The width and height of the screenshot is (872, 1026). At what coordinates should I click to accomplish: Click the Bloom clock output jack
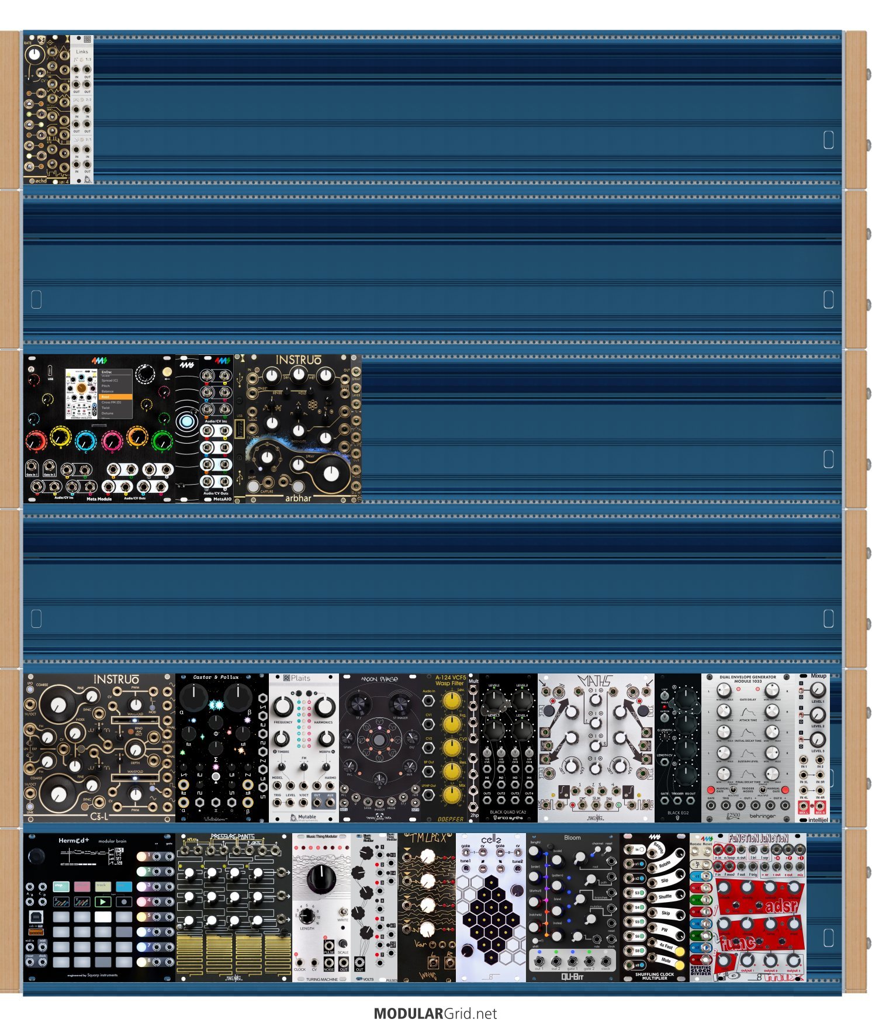point(605,961)
